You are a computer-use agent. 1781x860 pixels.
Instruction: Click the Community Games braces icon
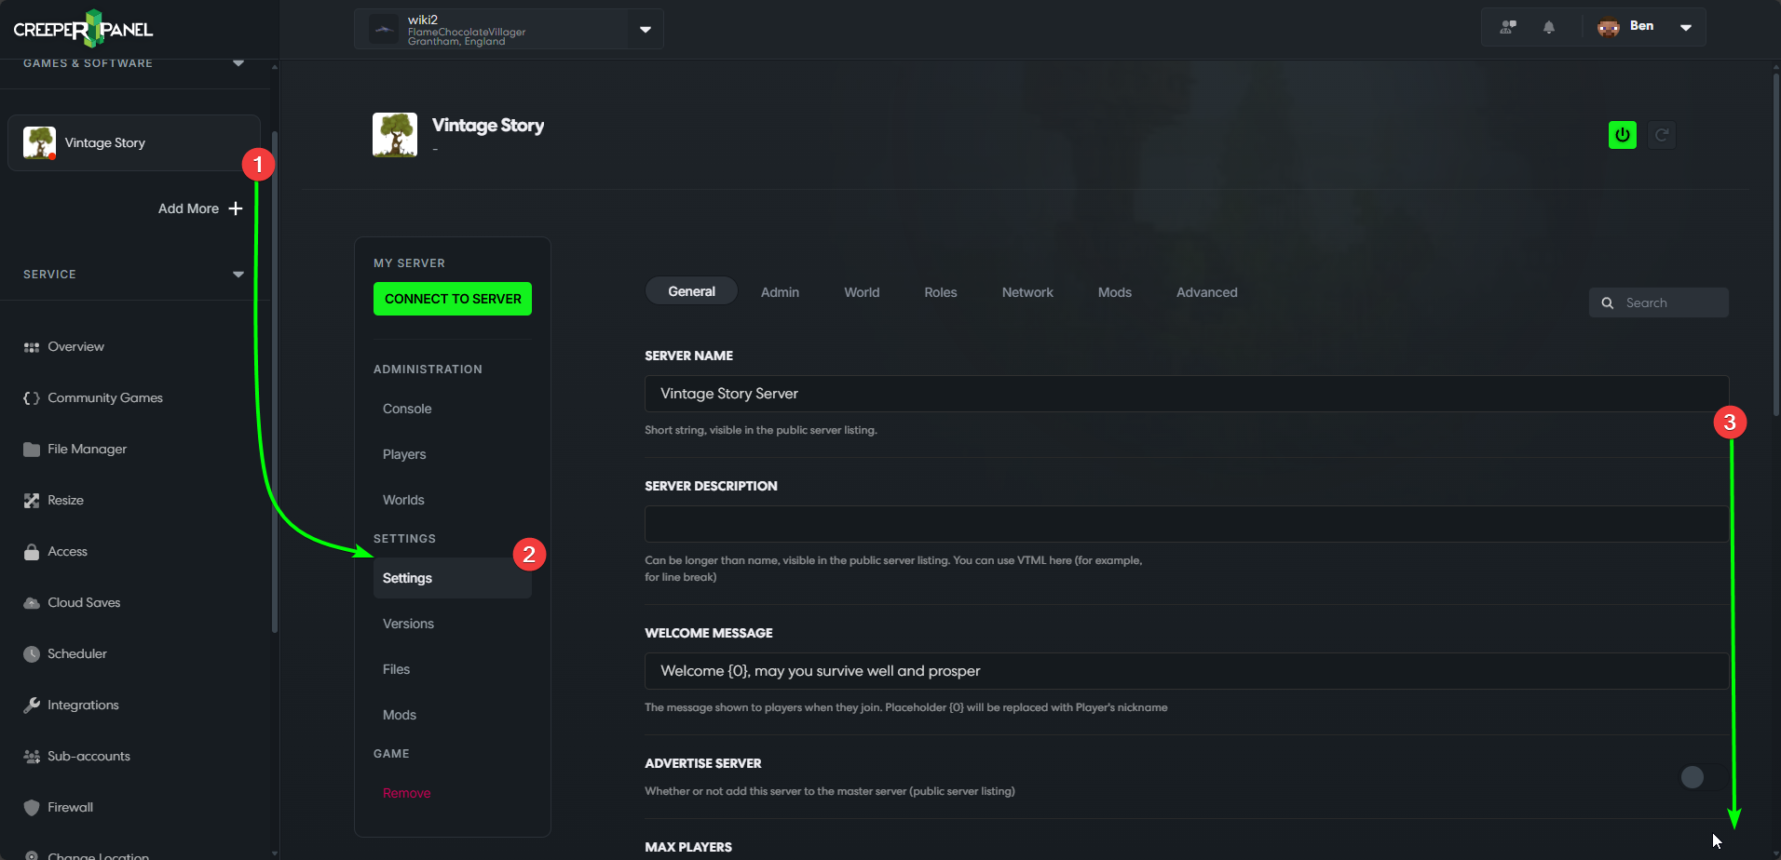point(32,398)
